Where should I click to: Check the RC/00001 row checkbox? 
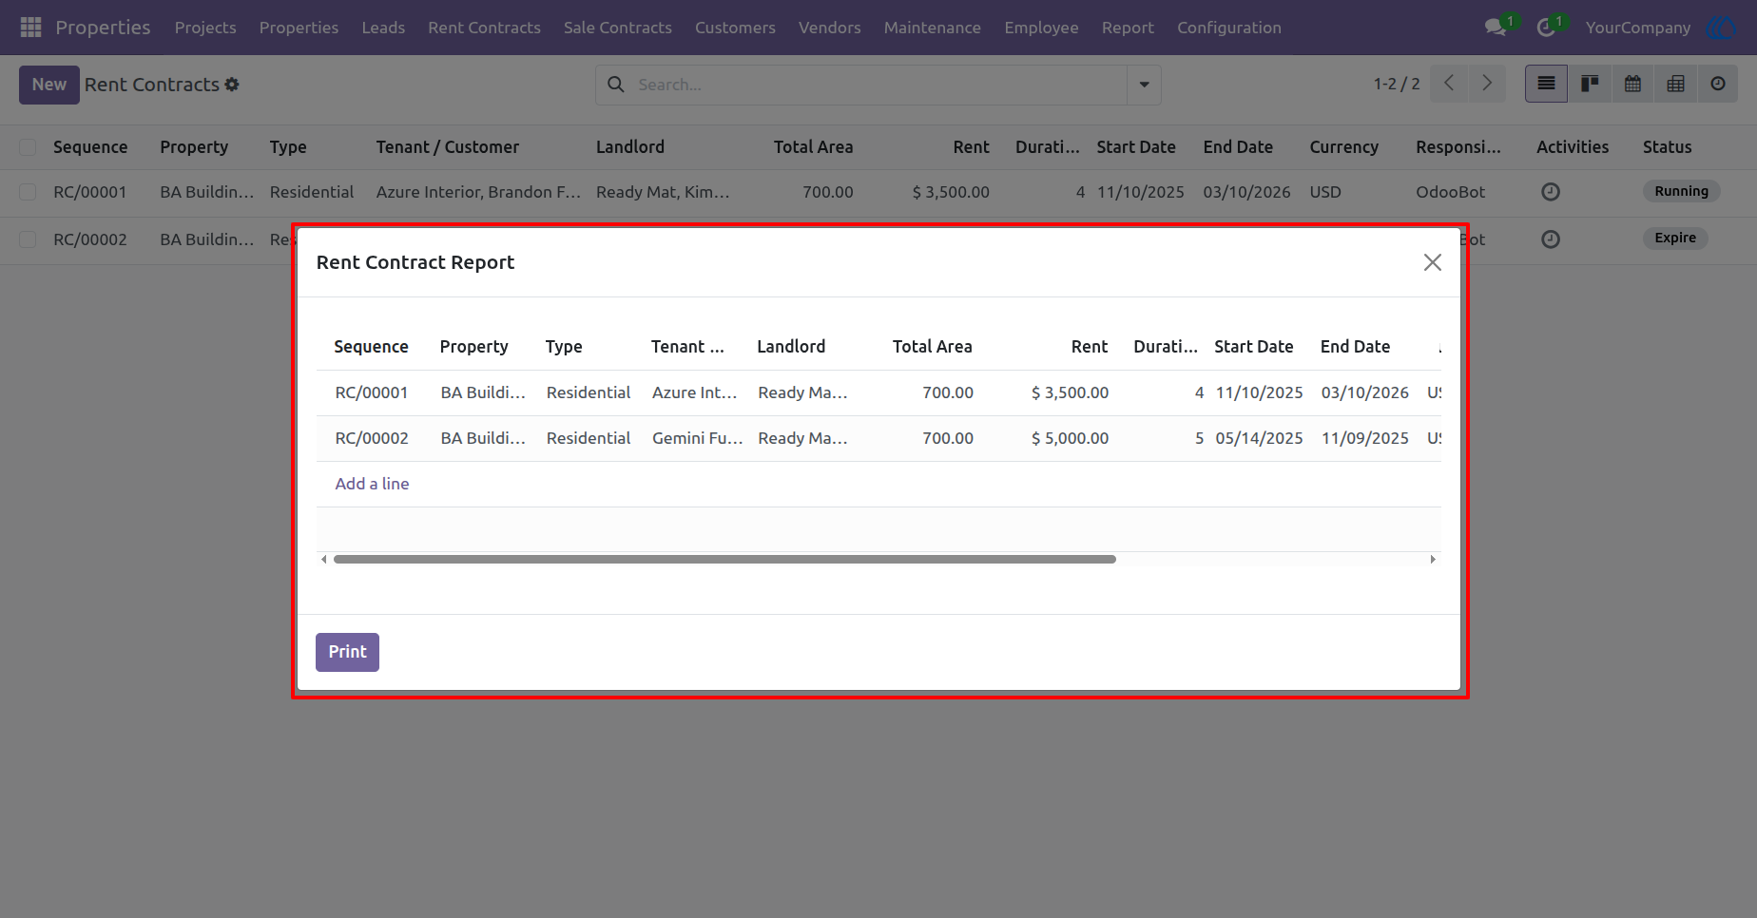tap(28, 192)
